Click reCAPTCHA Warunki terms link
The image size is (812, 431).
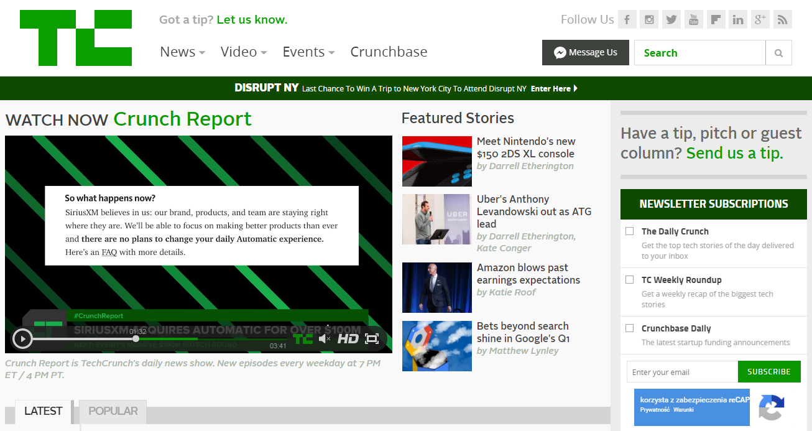[683, 410]
